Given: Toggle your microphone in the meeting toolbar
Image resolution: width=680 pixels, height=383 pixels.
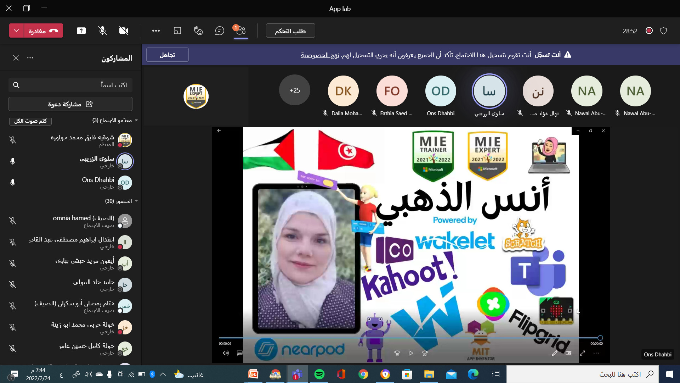Looking at the screenshot, I should pyautogui.click(x=103, y=31).
